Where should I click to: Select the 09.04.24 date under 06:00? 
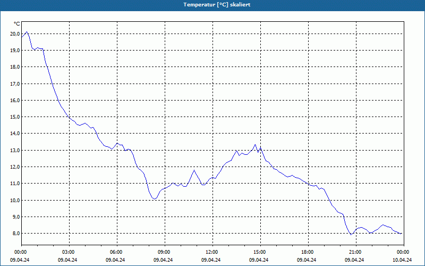tap(115, 260)
